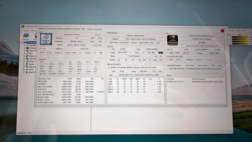This screenshot has height=142, width=252.
Task: Click the GP108M GPU codename field
Action: (x=202, y=43)
